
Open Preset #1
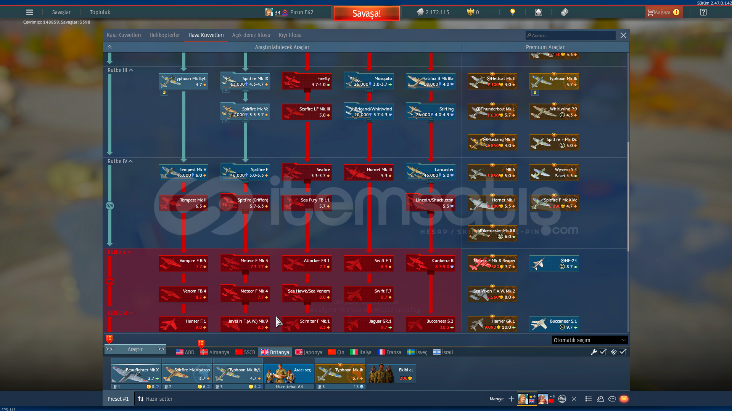(118, 399)
